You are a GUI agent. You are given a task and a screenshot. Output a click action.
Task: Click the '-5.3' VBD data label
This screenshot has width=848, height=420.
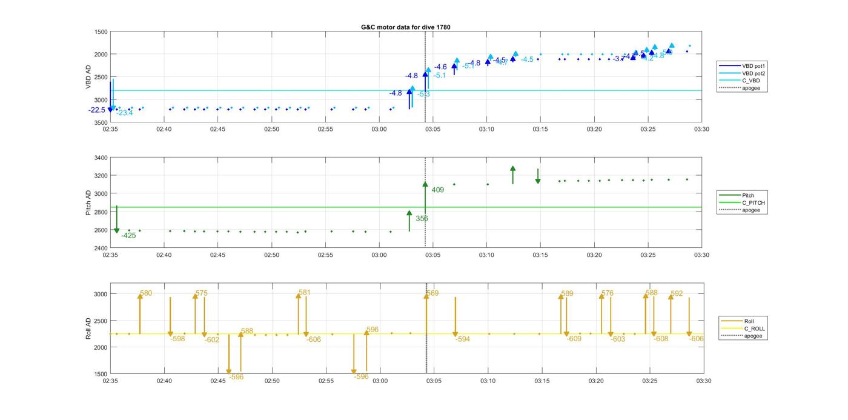423,94
